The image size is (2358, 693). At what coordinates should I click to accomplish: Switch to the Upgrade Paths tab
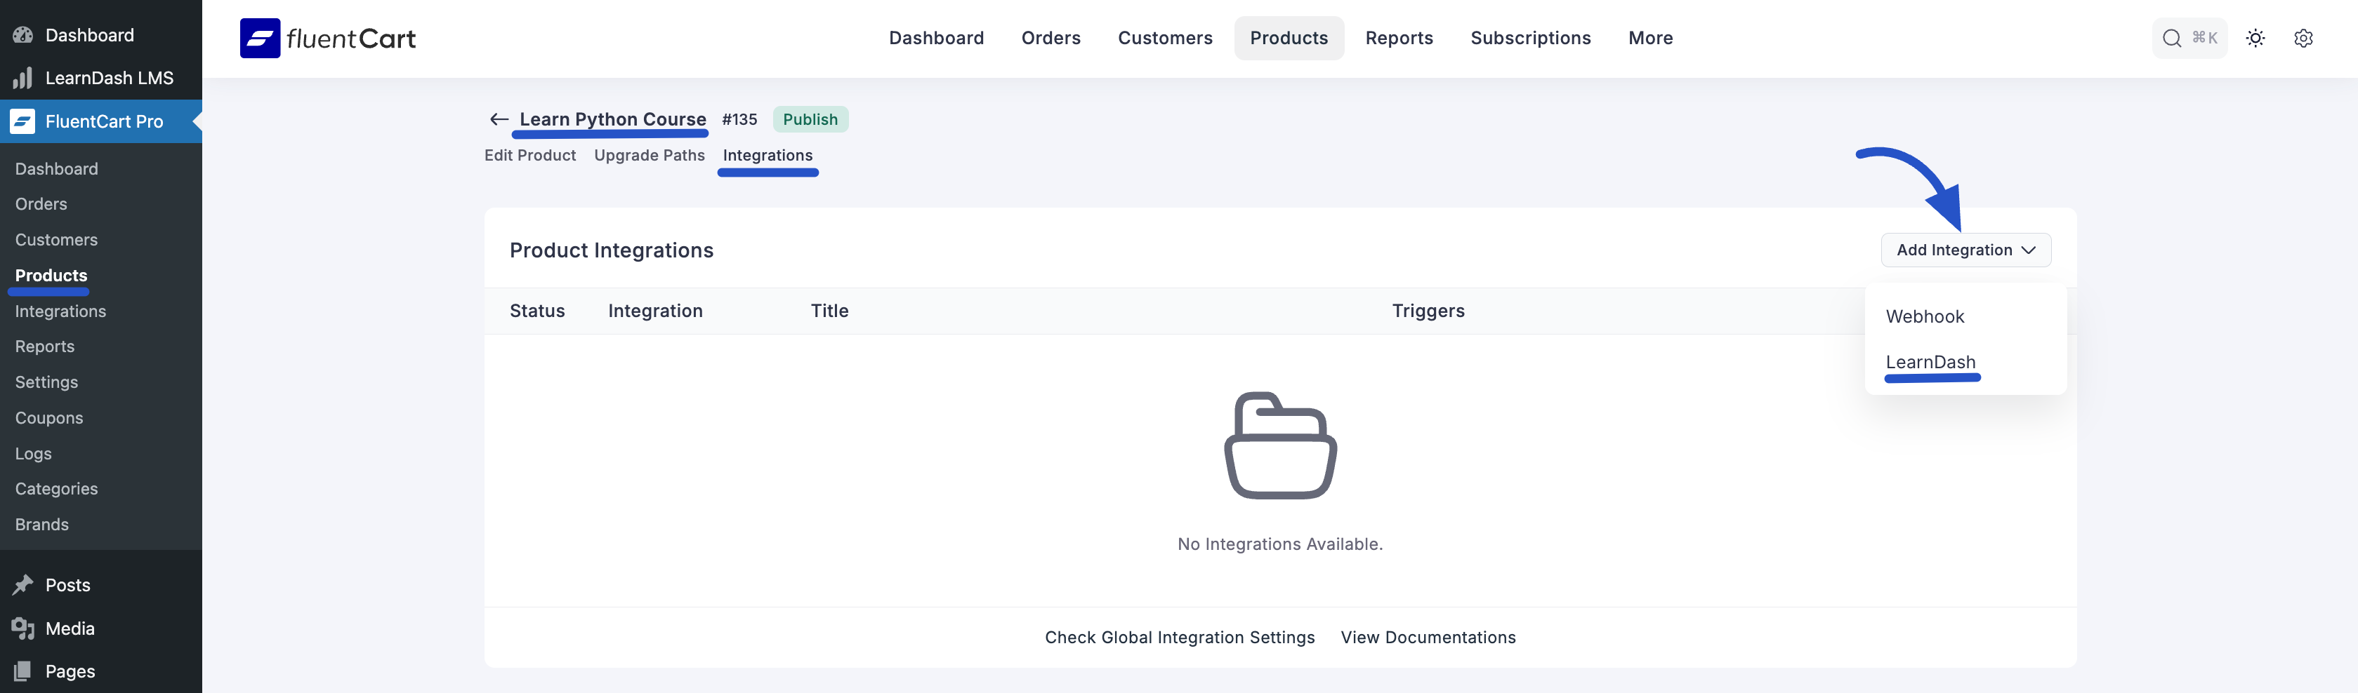click(x=649, y=156)
